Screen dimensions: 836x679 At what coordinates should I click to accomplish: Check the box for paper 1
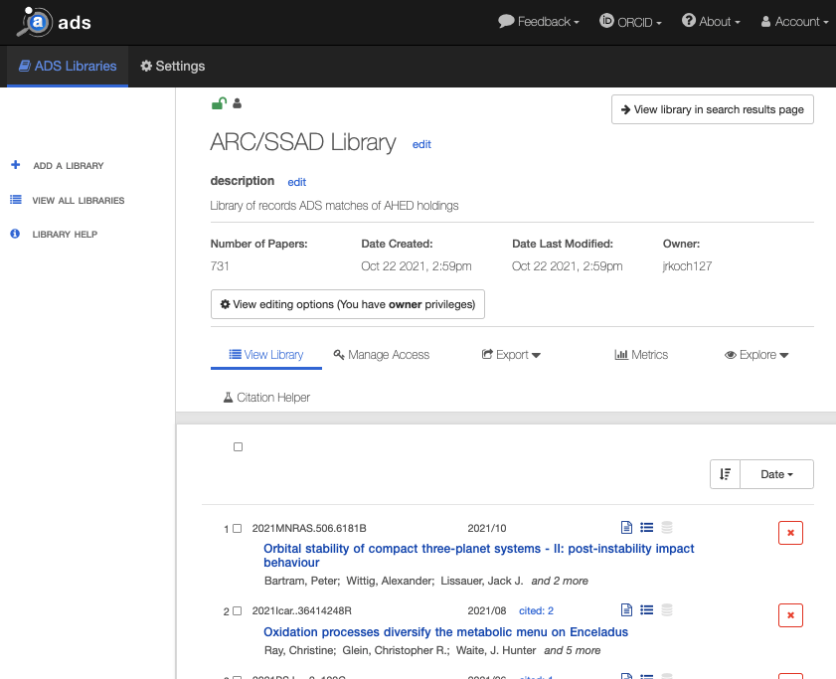pos(237,529)
